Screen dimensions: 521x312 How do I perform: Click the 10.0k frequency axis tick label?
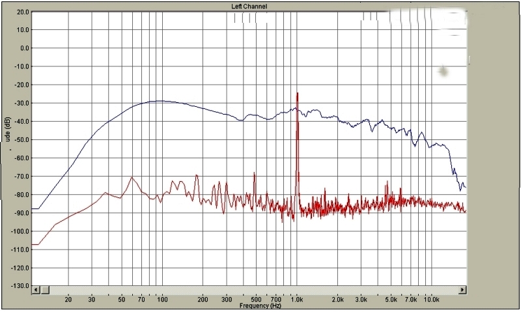point(431,300)
